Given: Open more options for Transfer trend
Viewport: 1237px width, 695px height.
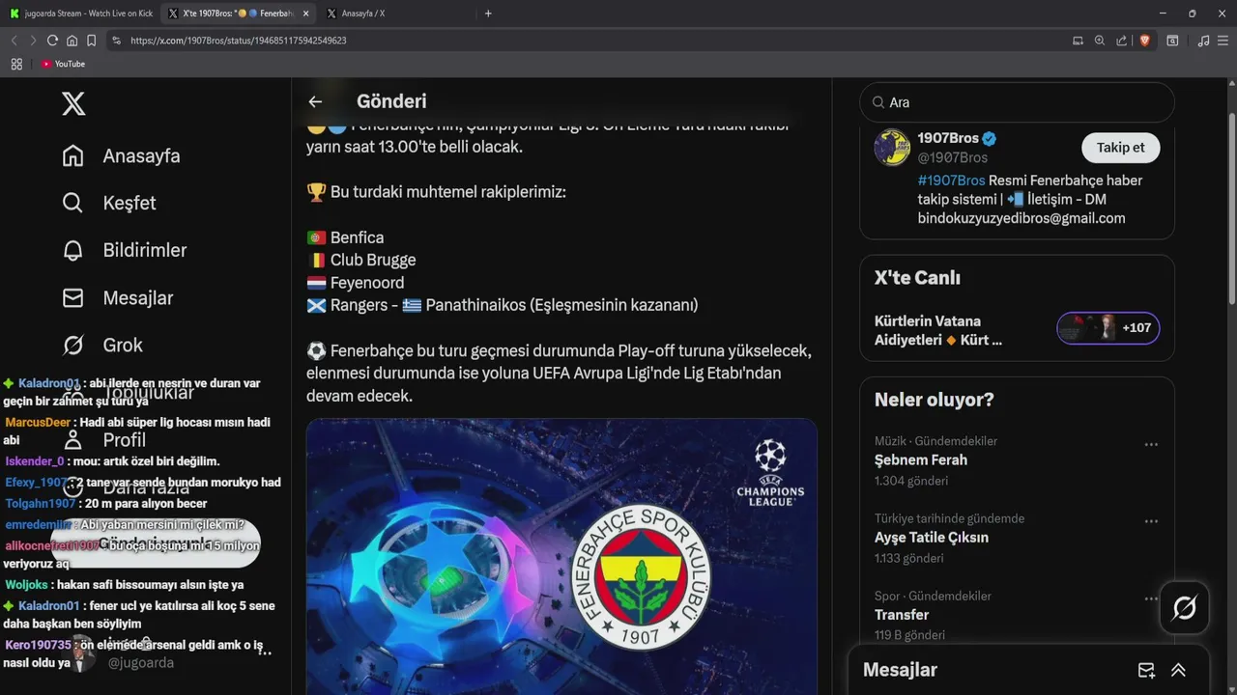Looking at the screenshot, I should (1151, 598).
